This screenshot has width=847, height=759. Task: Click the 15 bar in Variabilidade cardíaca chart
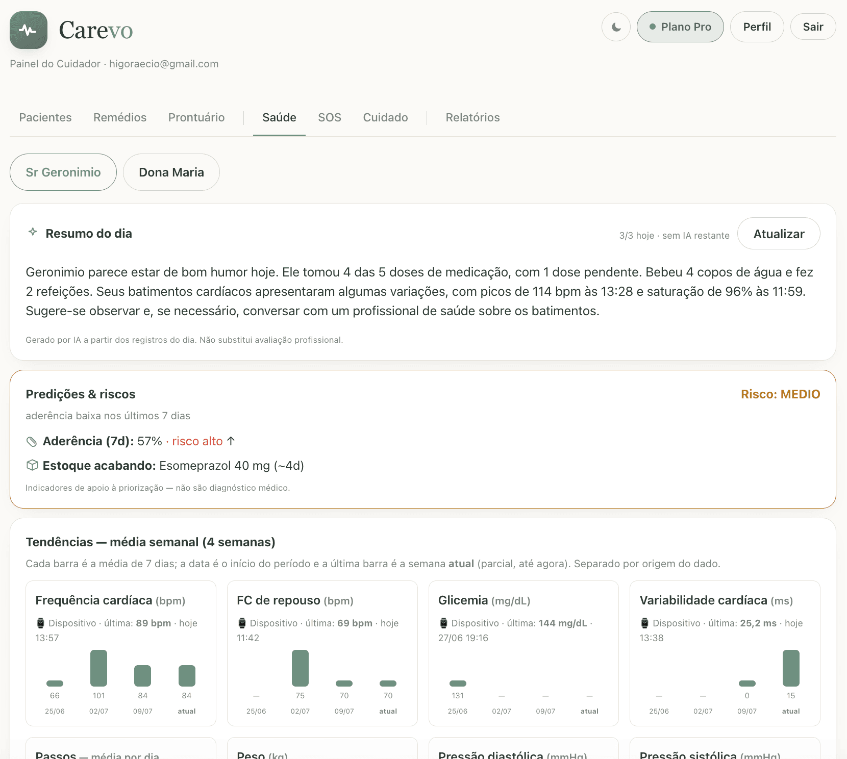click(x=791, y=668)
